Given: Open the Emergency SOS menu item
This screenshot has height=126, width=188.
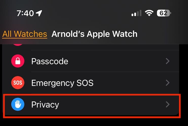Looking at the screenshot, I should tap(62, 83).
